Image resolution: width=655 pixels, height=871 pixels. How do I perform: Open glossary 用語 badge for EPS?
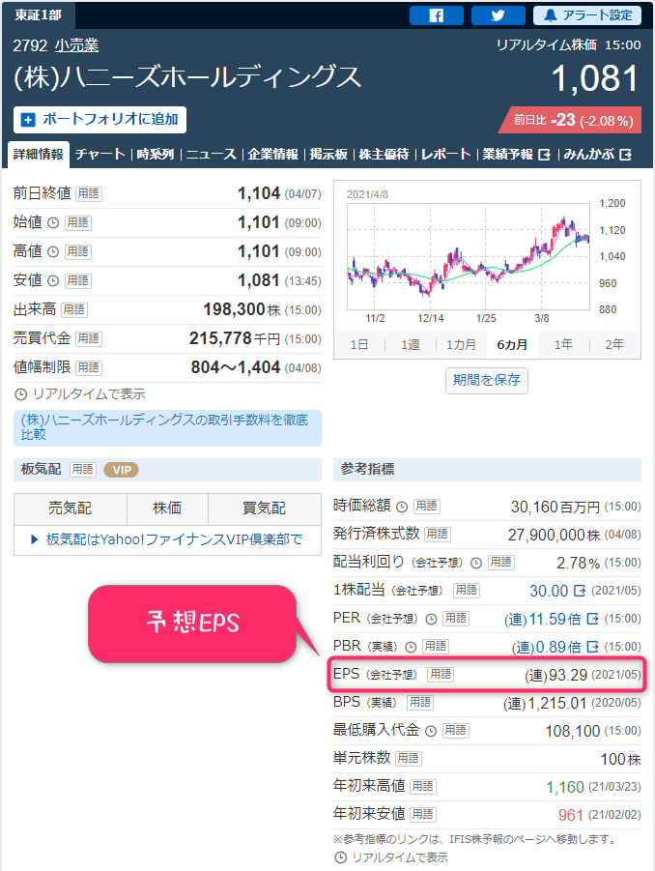[441, 675]
